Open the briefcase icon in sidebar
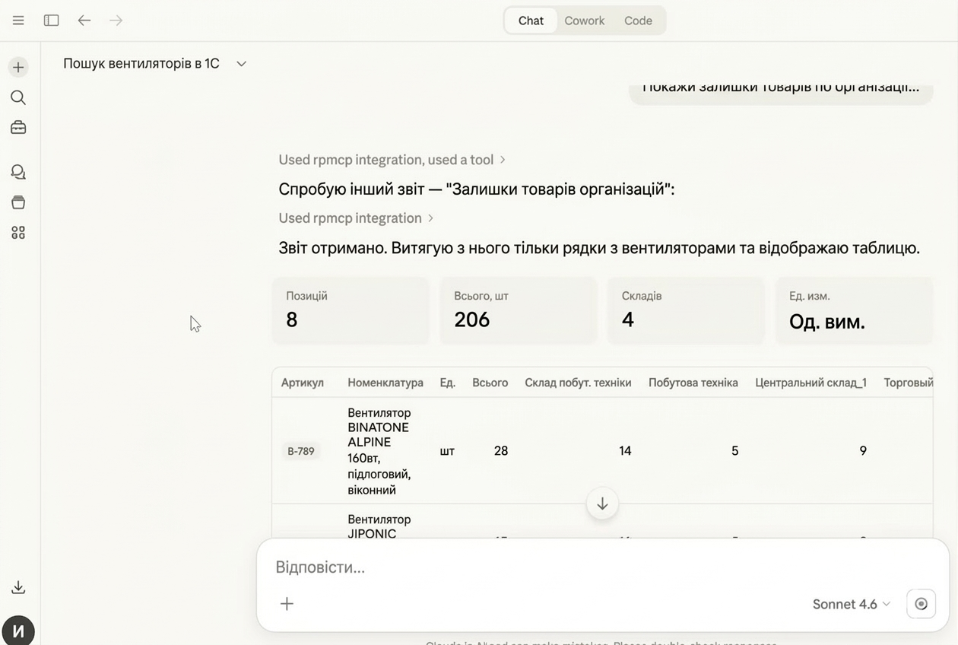Viewport: 958px width, 645px height. [18, 128]
